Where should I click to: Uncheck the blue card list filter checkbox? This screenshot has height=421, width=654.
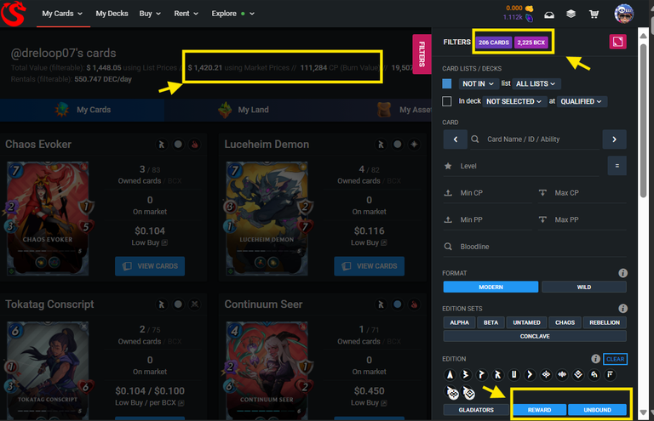(447, 83)
